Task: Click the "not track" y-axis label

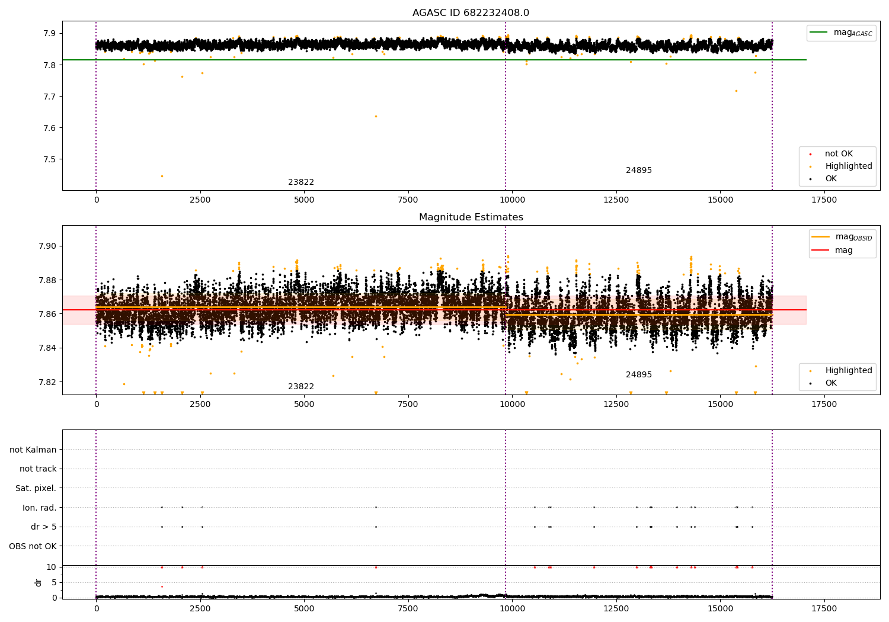Action: click(x=38, y=469)
